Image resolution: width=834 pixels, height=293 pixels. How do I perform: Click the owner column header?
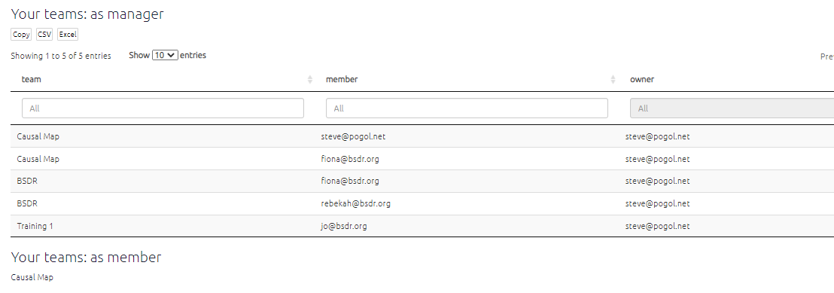642,79
